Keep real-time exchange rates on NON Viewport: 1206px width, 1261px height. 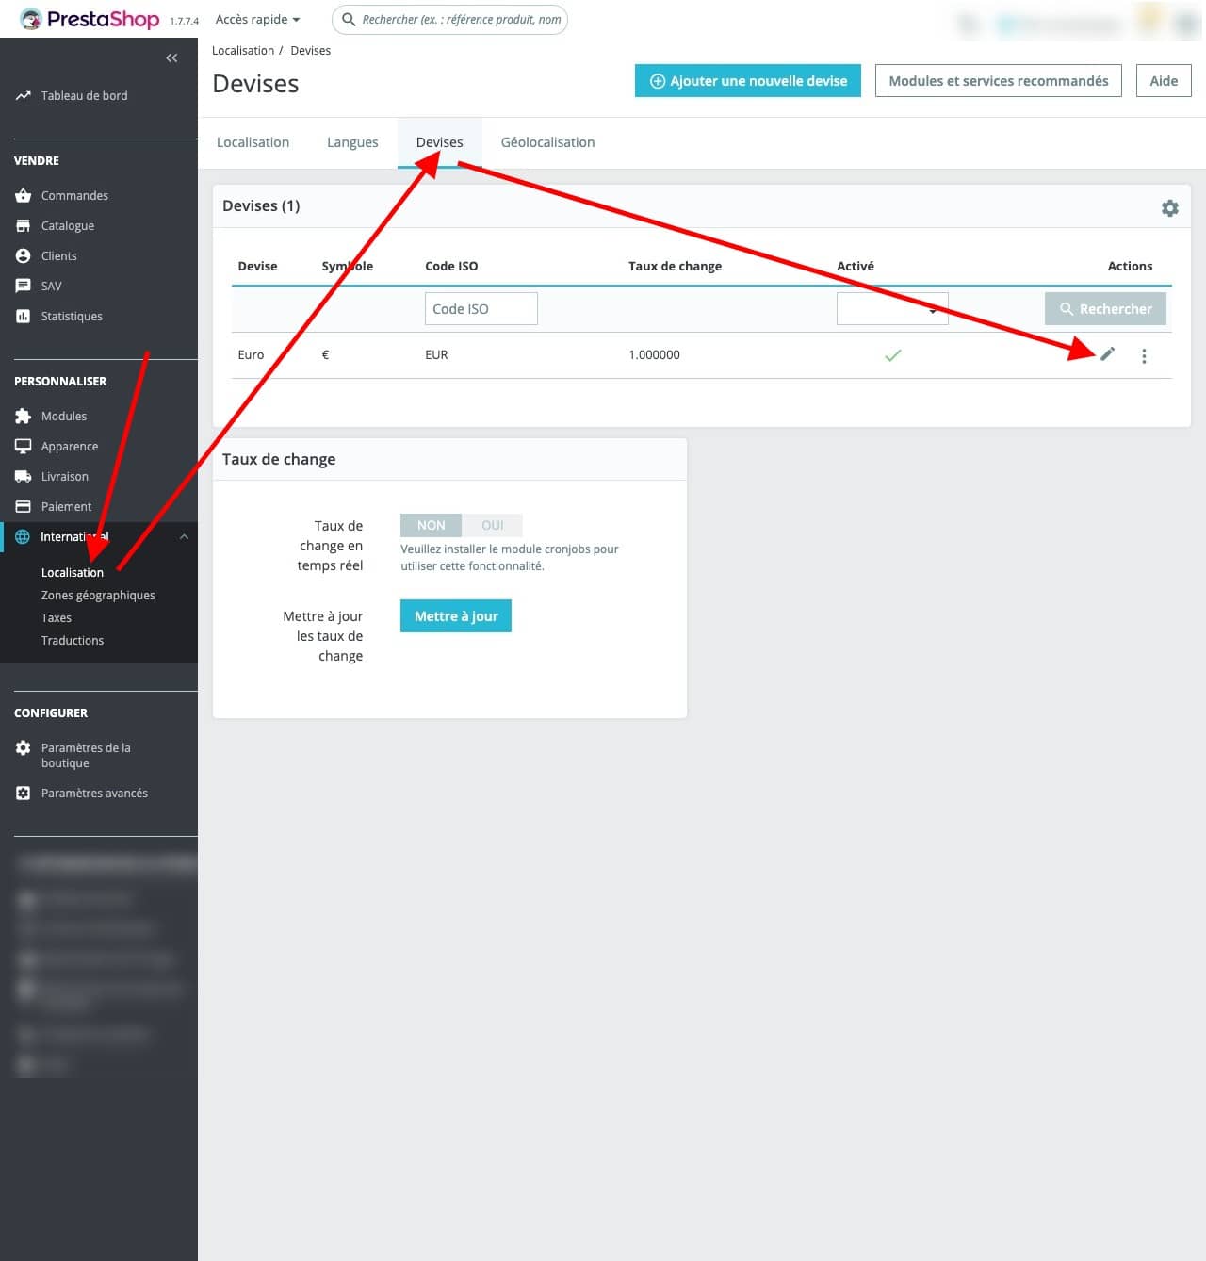click(431, 525)
